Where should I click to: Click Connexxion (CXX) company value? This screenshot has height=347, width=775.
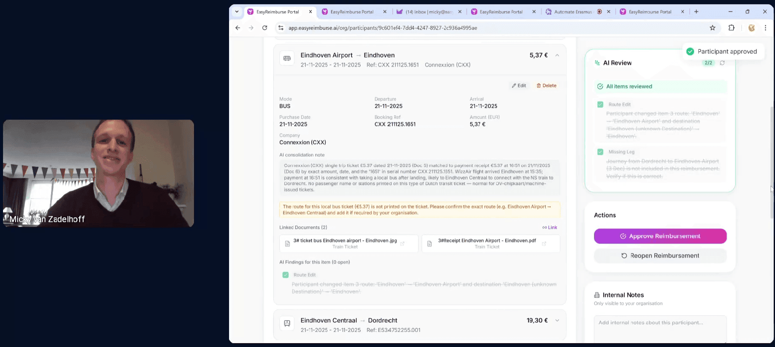click(x=303, y=142)
